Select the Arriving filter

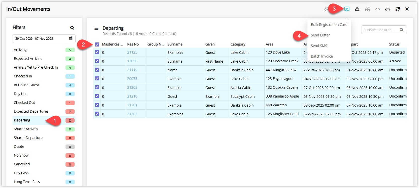click(x=44, y=50)
